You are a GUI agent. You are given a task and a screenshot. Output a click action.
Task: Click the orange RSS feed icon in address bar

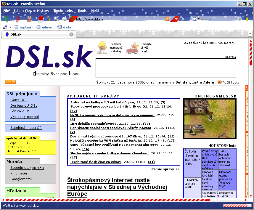click(167, 19)
